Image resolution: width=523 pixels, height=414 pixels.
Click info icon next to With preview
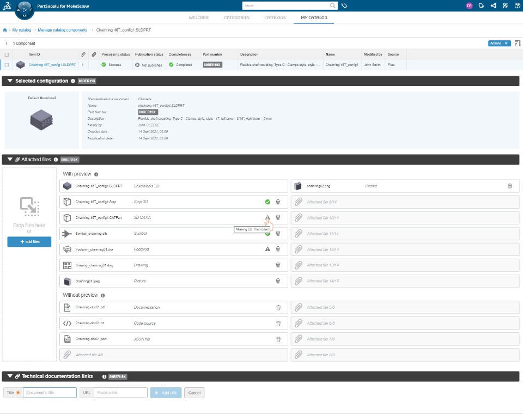coord(96,174)
